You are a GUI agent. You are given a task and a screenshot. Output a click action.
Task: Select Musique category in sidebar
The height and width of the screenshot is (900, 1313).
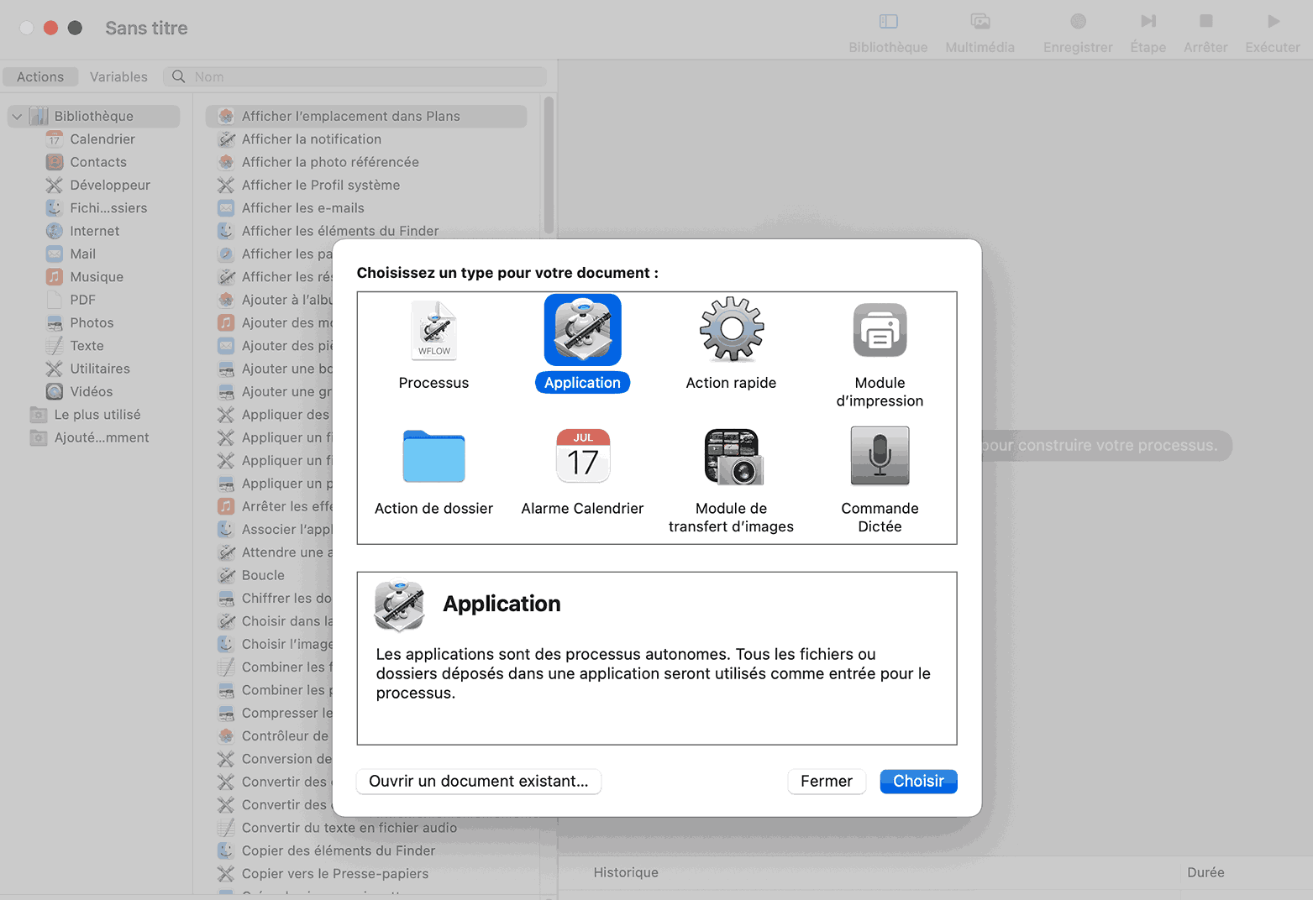(x=97, y=277)
